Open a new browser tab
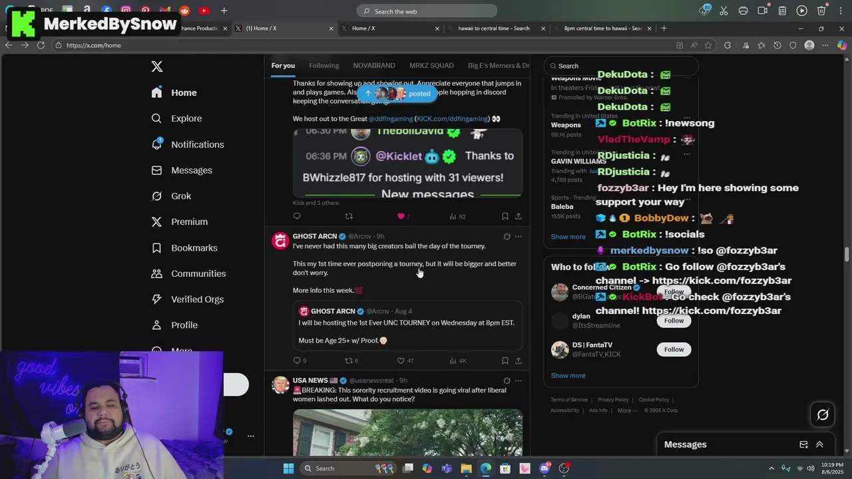This screenshot has width=852, height=479. 664,29
